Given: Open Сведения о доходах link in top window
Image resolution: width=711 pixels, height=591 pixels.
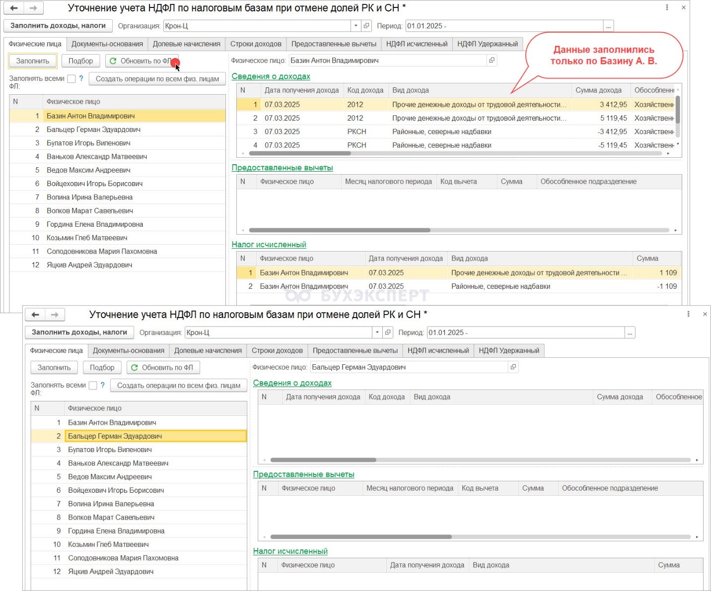Looking at the screenshot, I should tap(271, 76).
